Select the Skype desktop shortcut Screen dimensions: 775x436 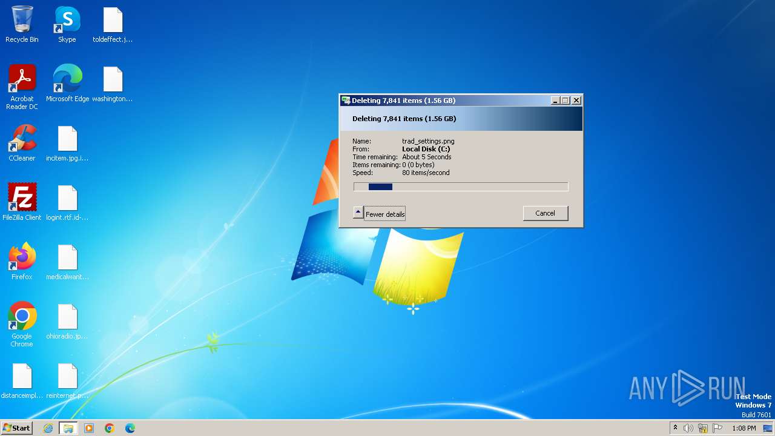[67, 24]
